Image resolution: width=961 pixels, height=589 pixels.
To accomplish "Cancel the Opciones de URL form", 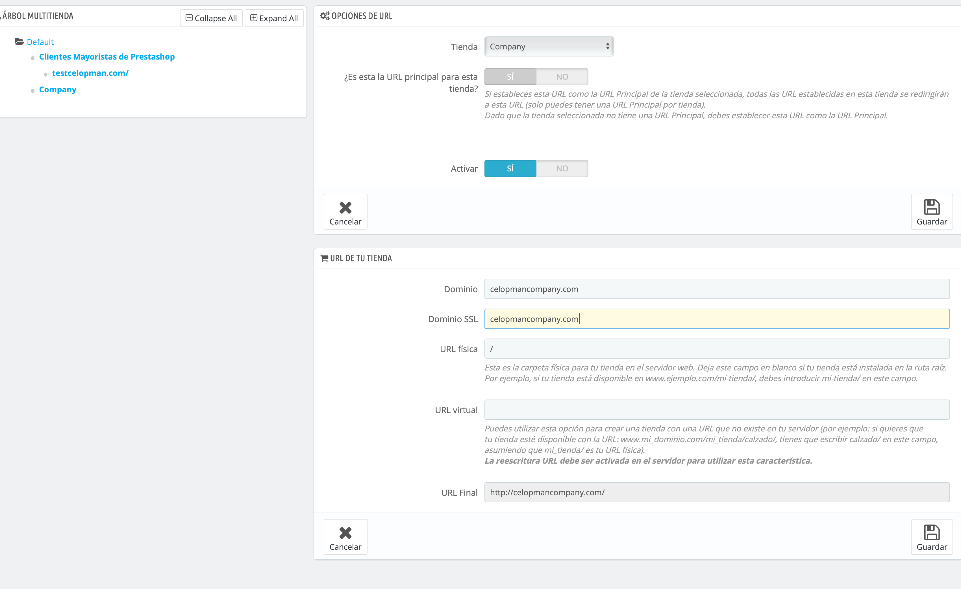I will coord(345,212).
